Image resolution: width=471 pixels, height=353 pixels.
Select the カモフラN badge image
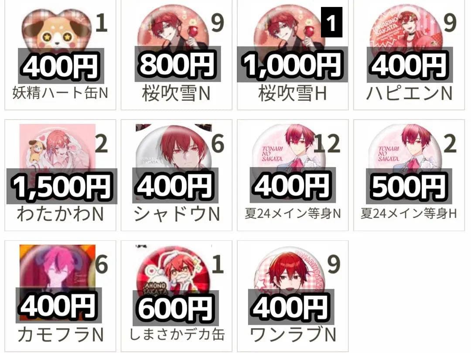(x=58, y=267)
